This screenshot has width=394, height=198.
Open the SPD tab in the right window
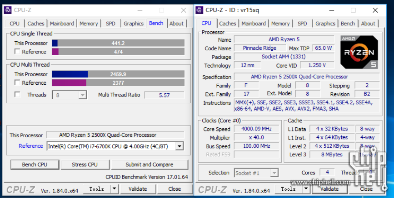click(302, 24)
